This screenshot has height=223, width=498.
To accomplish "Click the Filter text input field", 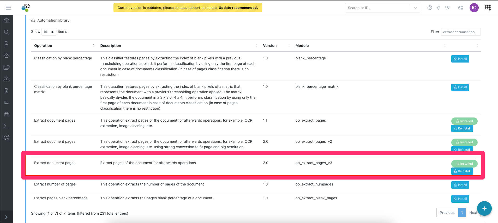I will [460, 32].
